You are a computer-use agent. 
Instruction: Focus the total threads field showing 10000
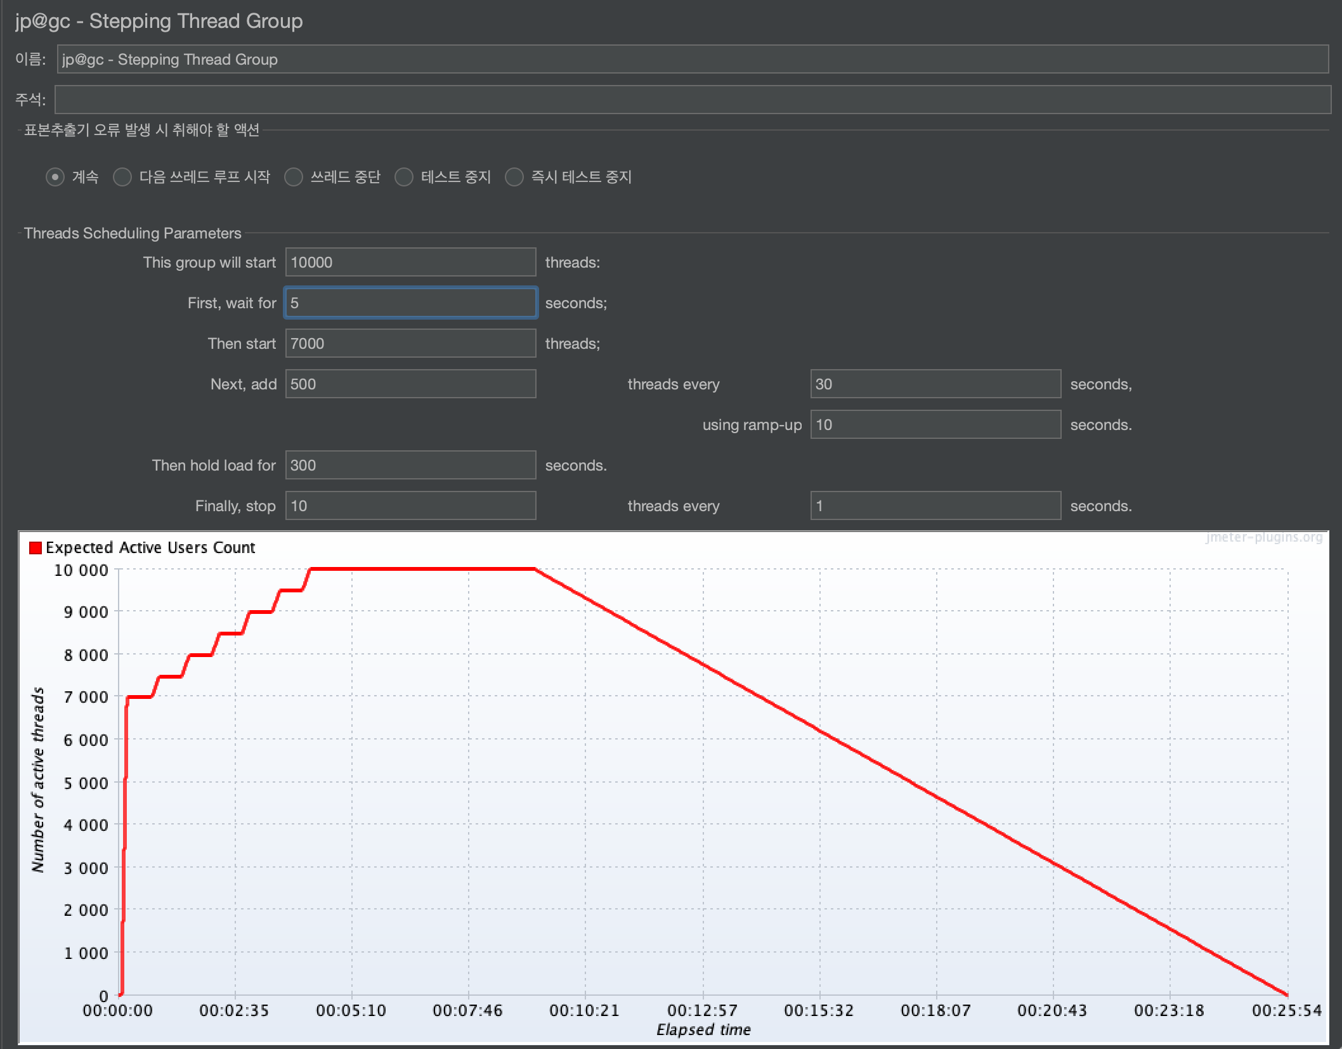[410, 263]
